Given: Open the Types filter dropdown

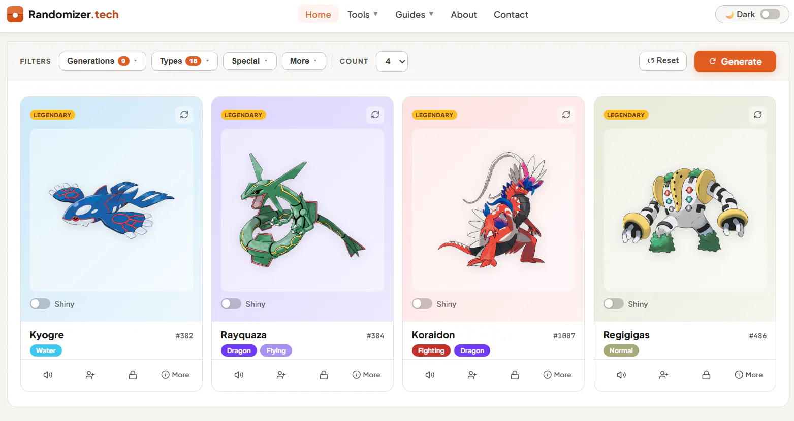Looking at the screenshot, I should tap(184, 61).
